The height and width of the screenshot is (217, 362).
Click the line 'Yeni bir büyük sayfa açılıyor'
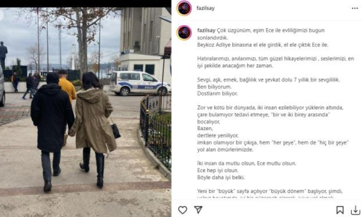click(270, 191)
